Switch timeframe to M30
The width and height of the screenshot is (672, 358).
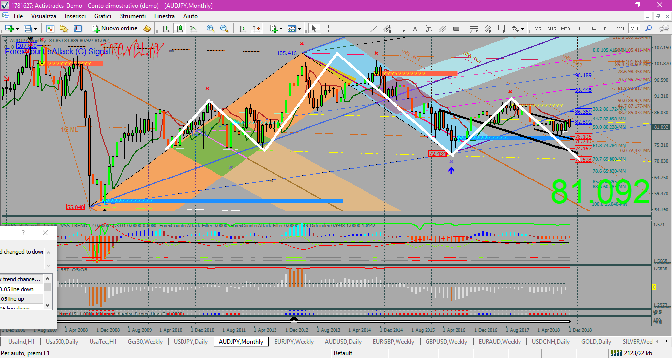pyautogui.click(x=565, y=29)
